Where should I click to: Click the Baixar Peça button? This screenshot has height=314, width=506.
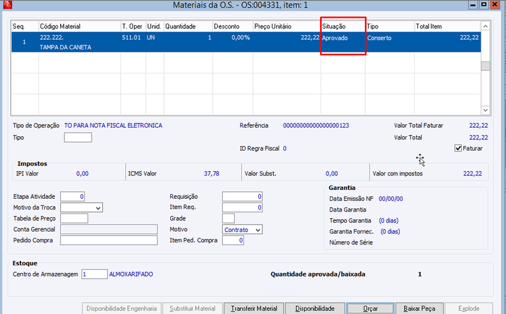[x=419, y=308]
